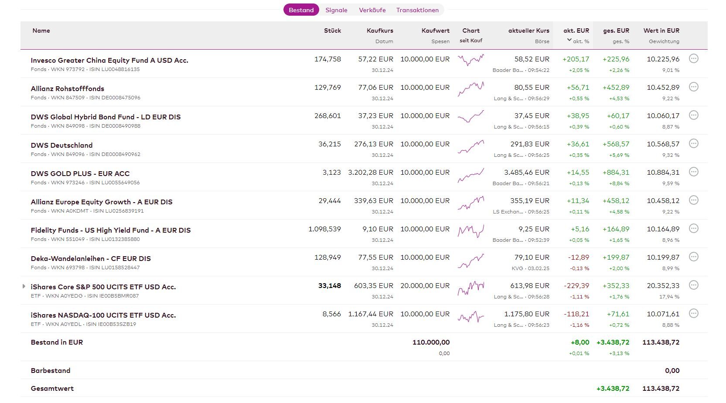Click more-options icon for iShares NASDAQ-100 ETF
726x403 pixels.
coord(693,313)
